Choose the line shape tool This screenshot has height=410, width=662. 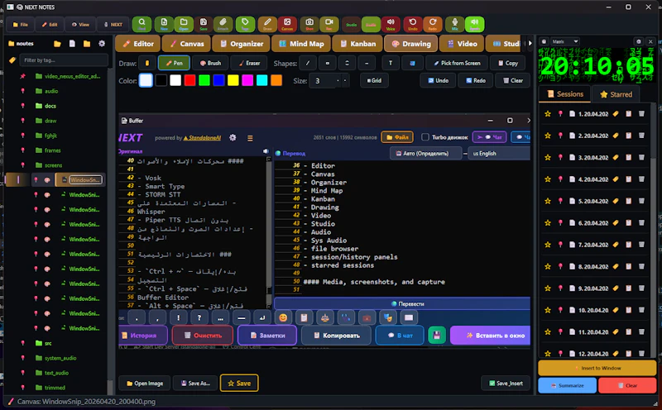tap(308, 64)
